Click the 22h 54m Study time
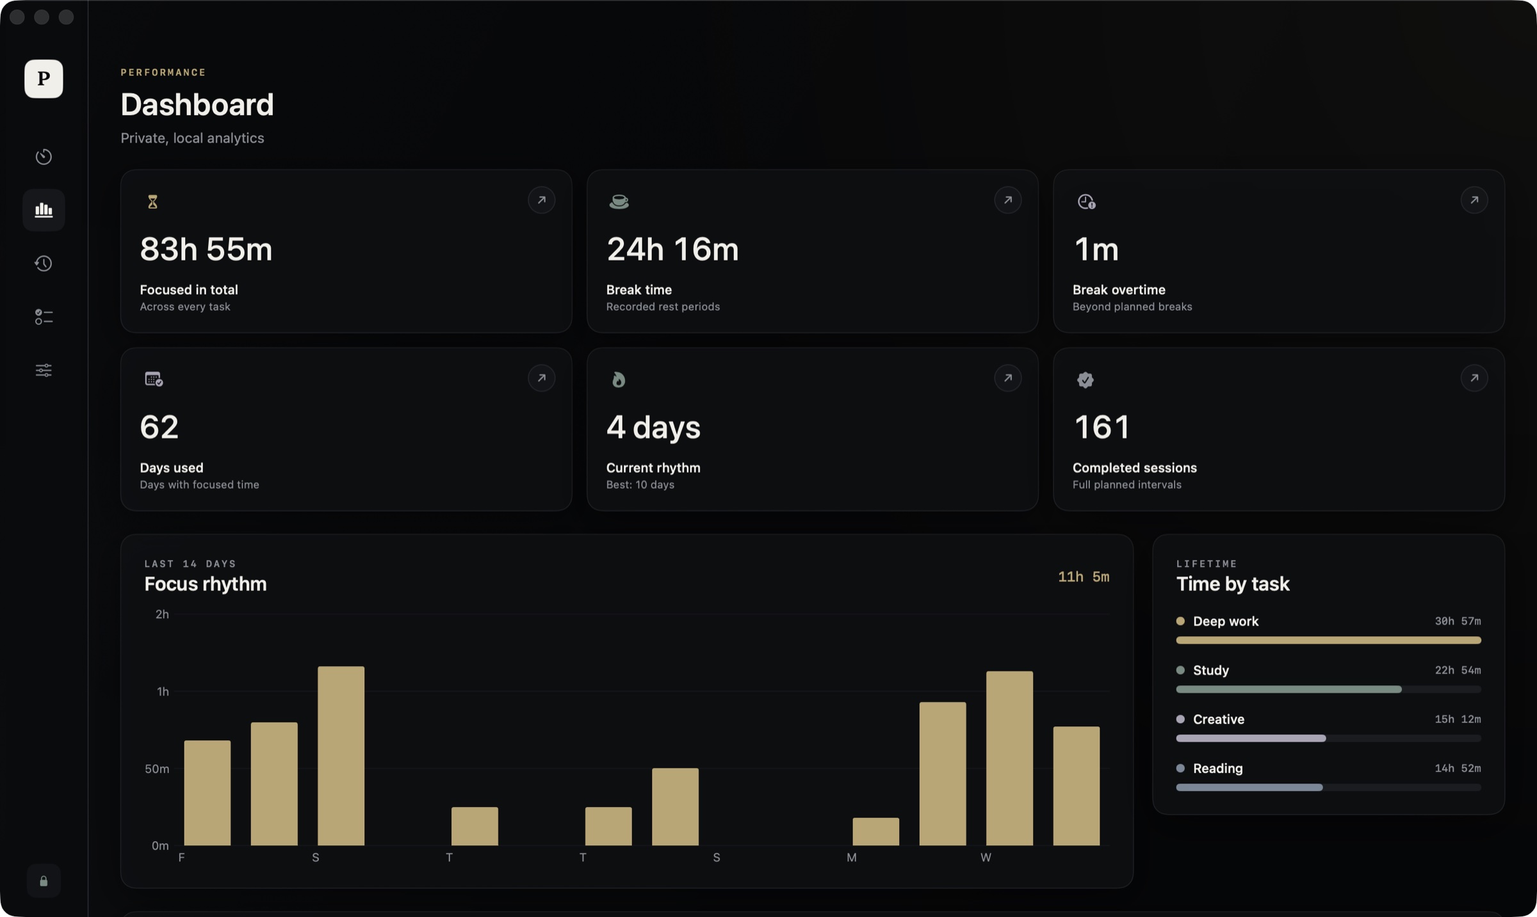 [x=1458, y=670]
